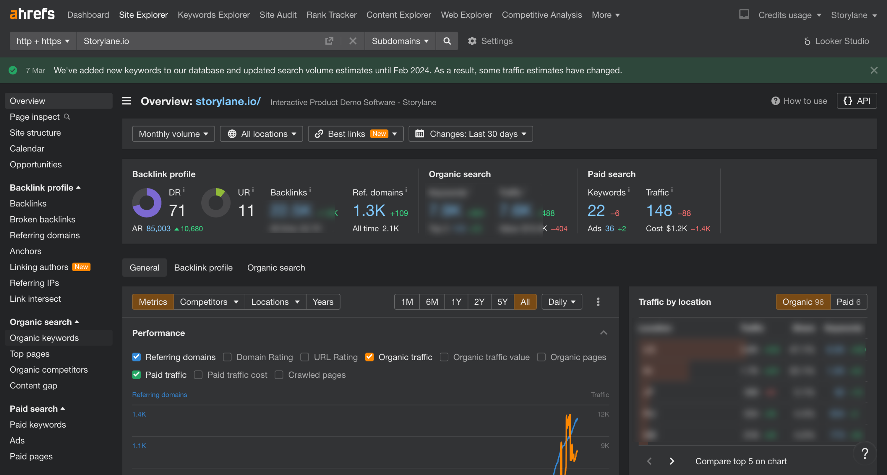Click the search magnifier button
Image resolution: width=887 pixels, height=475 pixels.
[x=447, y=41]
